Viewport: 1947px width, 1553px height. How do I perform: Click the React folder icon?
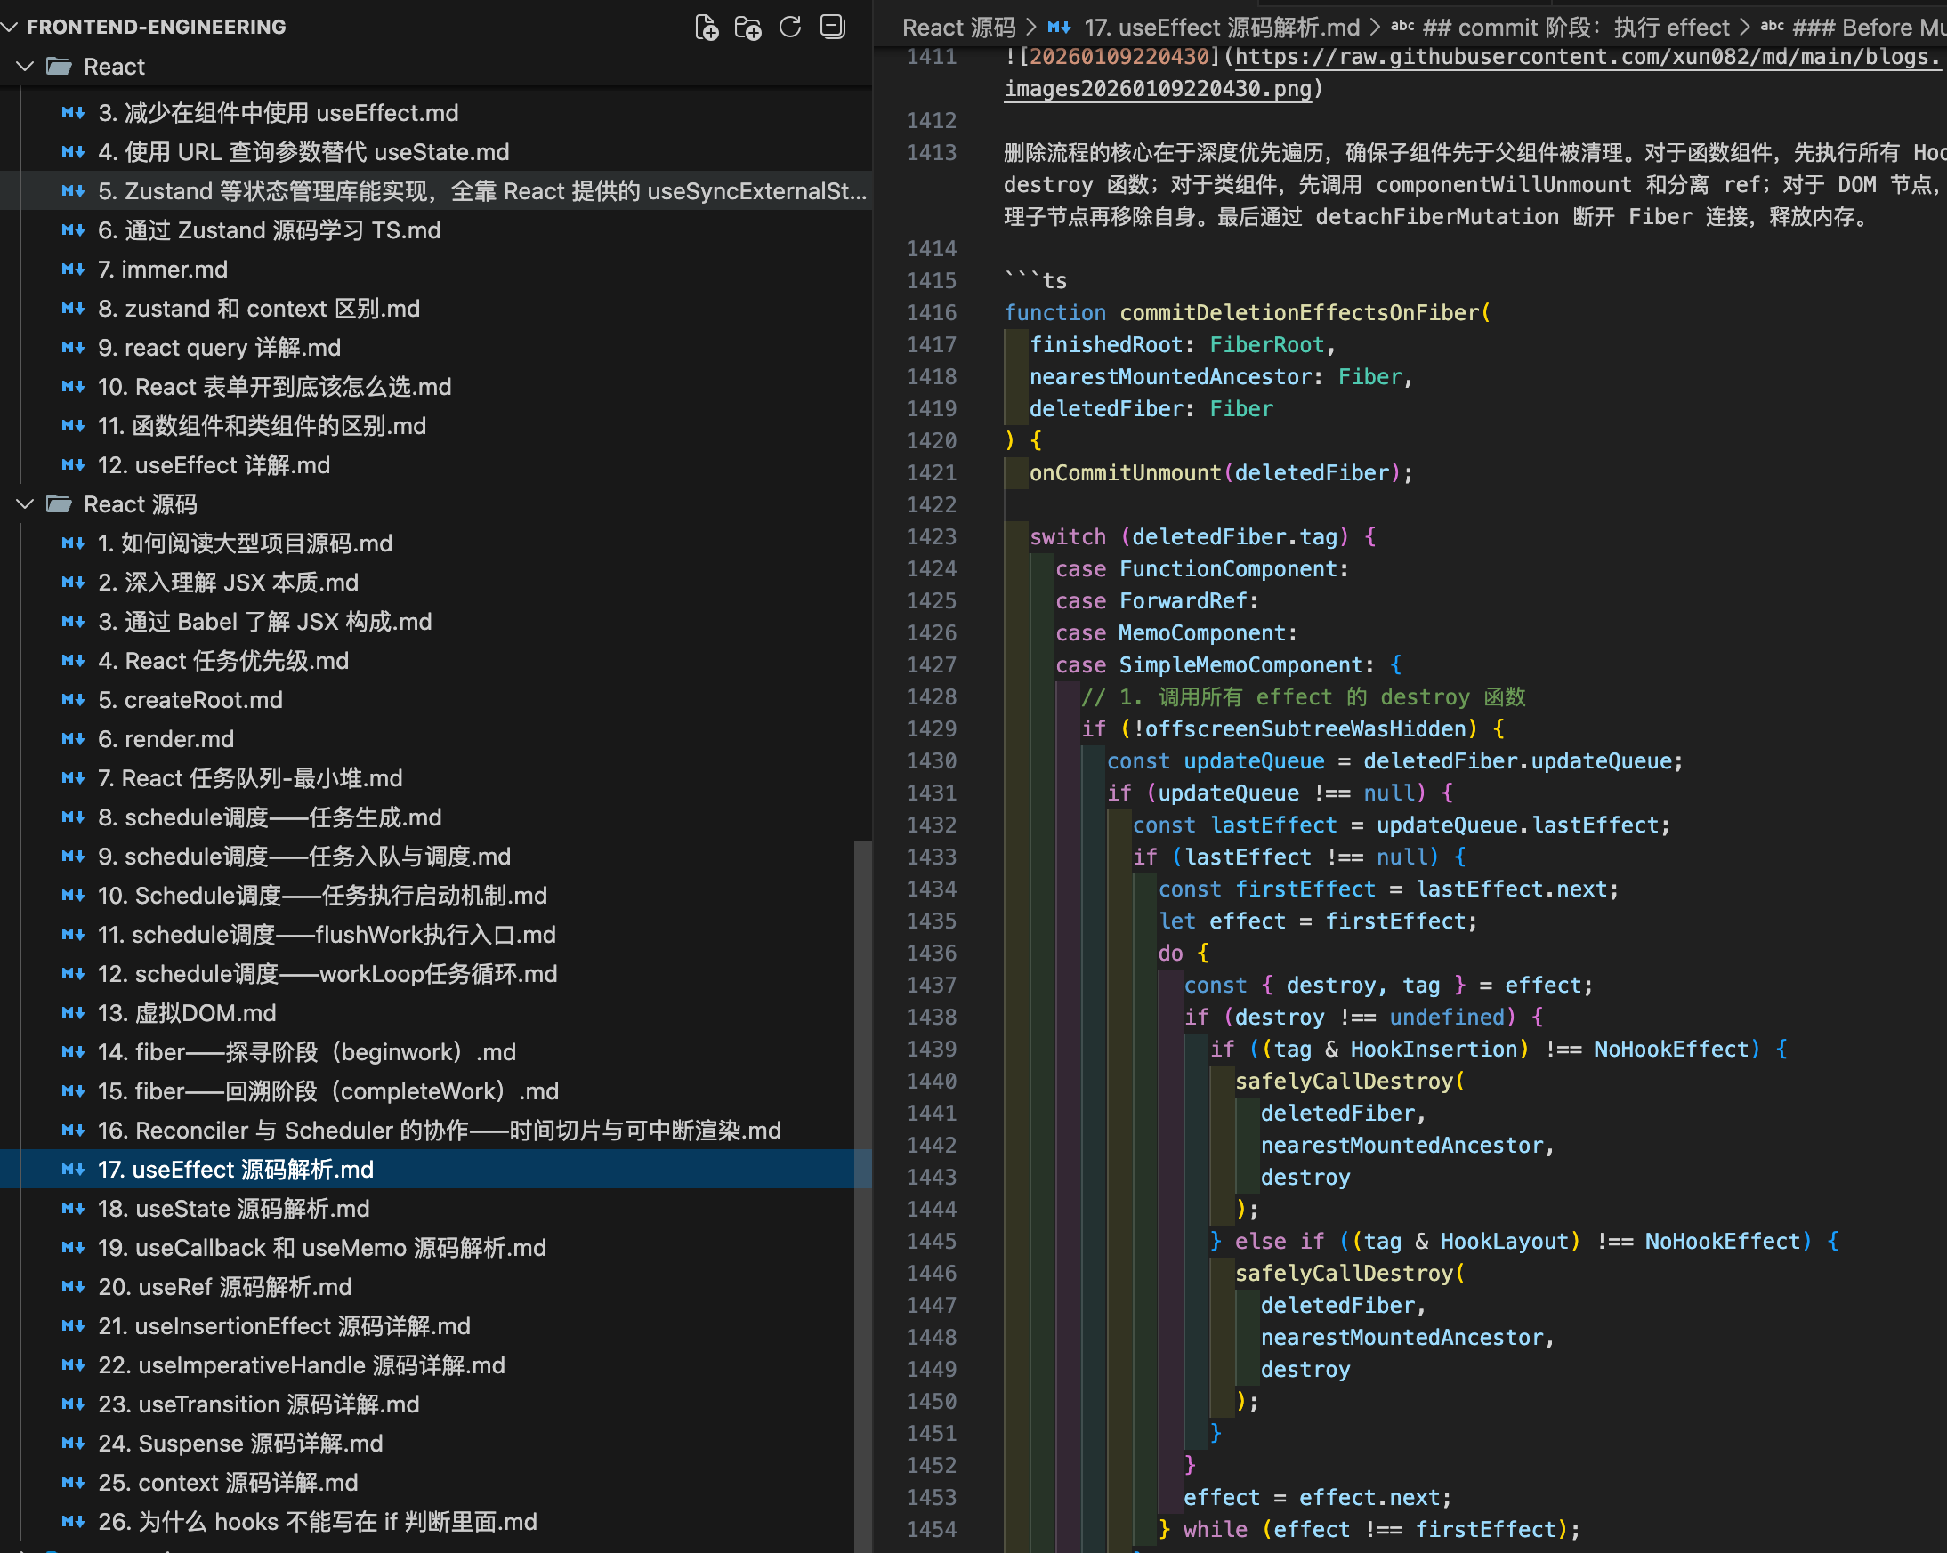[x=60, y=67]
